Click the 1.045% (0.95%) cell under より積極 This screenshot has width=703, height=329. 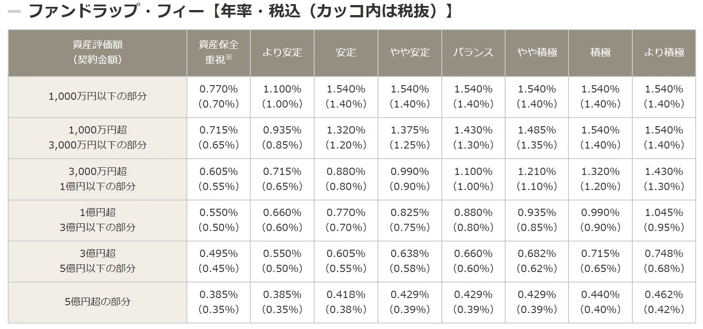click(x=664, y=220)
